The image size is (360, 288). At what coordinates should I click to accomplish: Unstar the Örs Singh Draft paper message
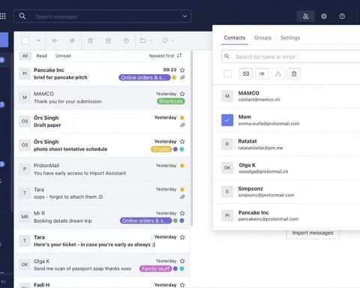182,118
